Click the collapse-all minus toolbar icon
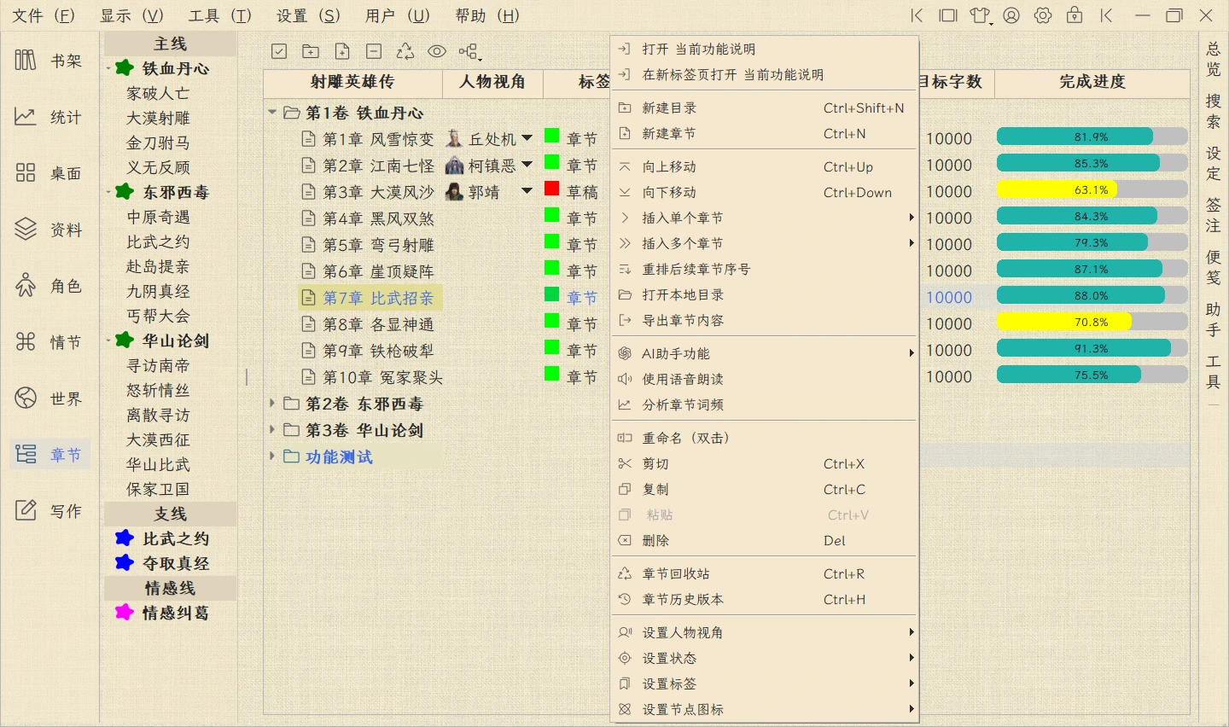 coord(373,51)
